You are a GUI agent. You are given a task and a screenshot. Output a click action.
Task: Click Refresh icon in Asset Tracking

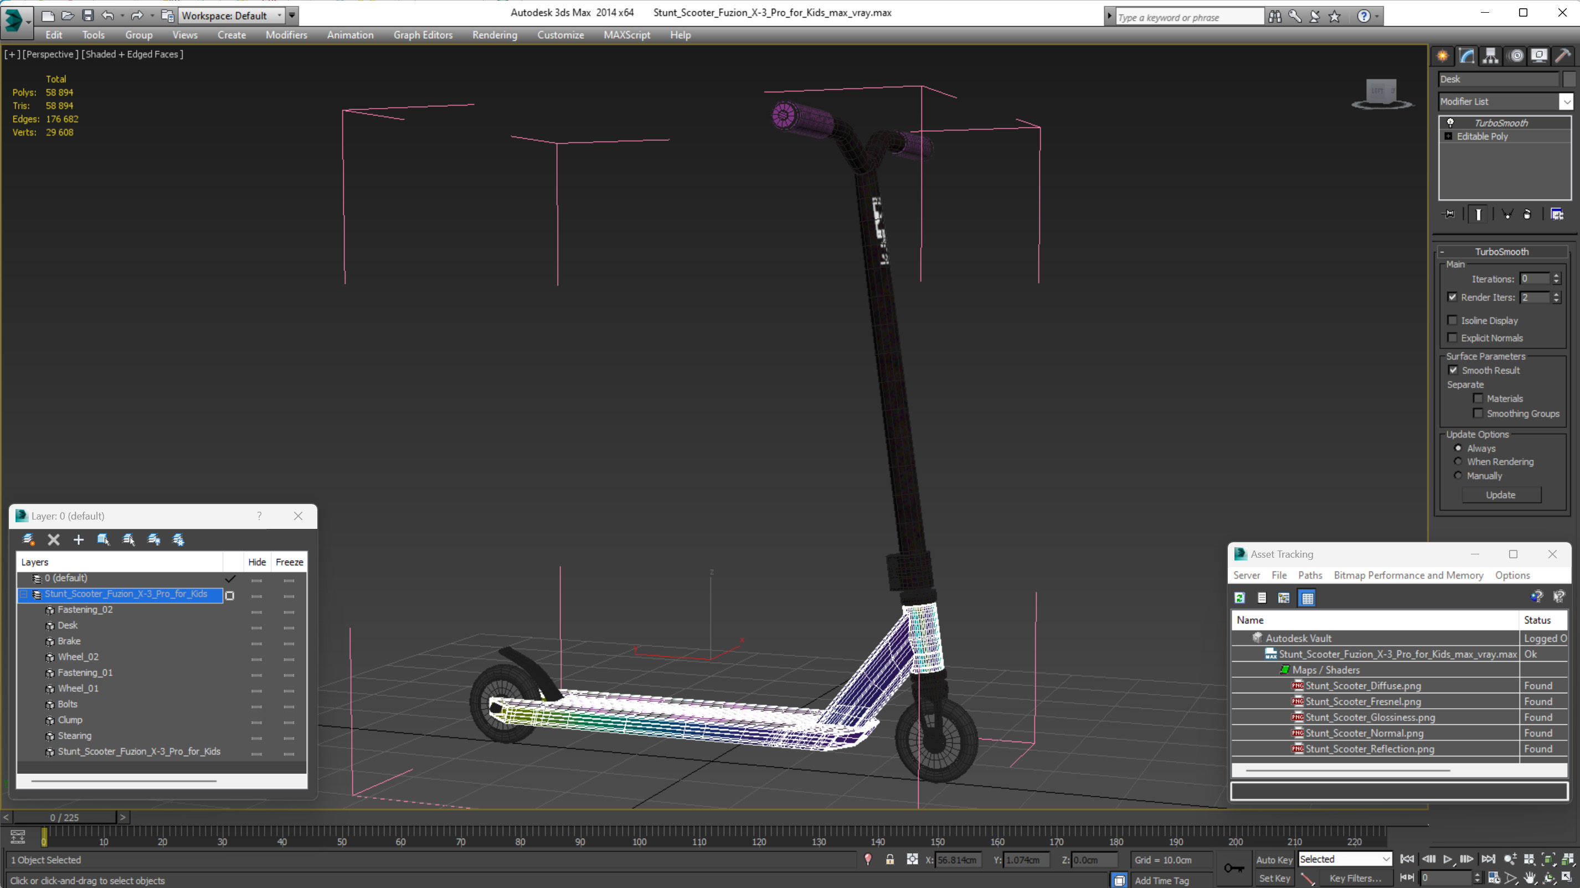click(1239, 598)
